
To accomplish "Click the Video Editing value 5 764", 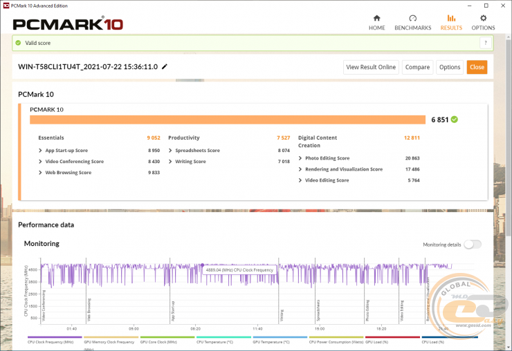I will click(414, 180).
